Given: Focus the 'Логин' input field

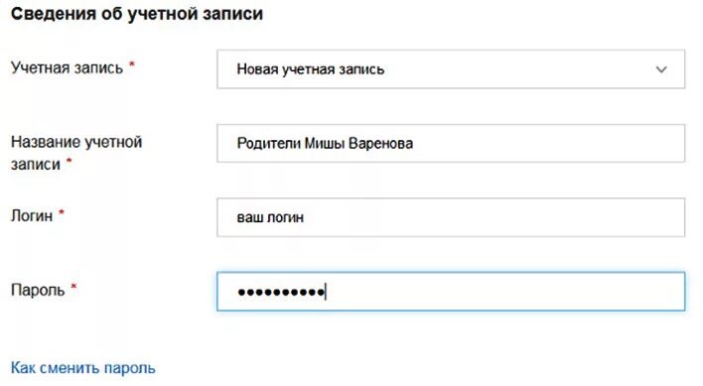Looking at the screenshot, I should [x=451, y=217].
